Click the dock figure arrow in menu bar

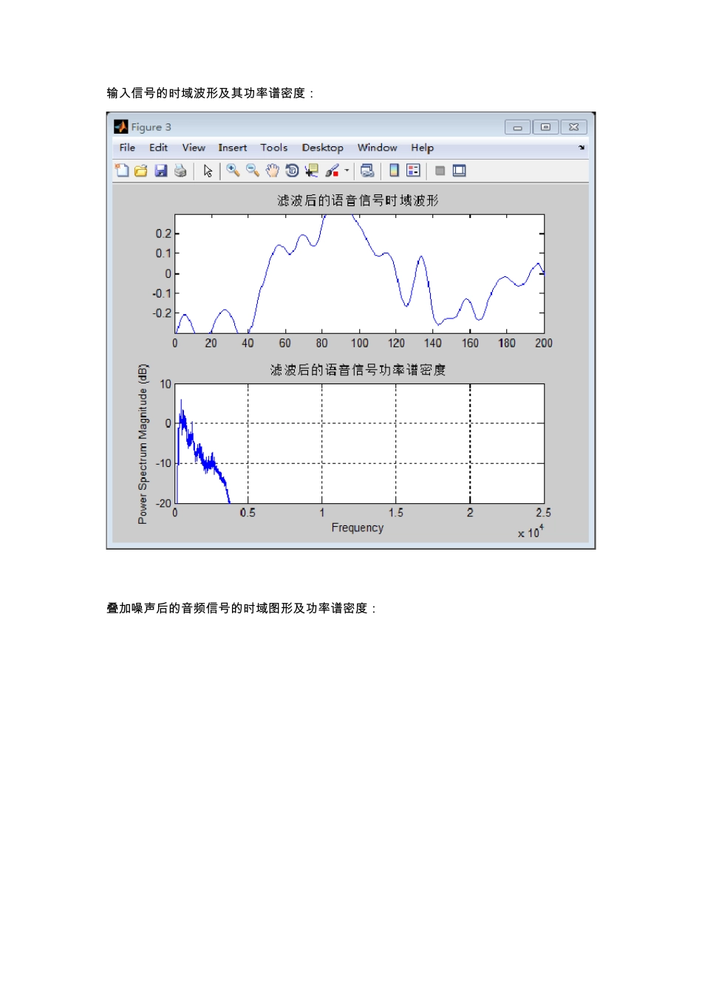[x=582, y=148]
